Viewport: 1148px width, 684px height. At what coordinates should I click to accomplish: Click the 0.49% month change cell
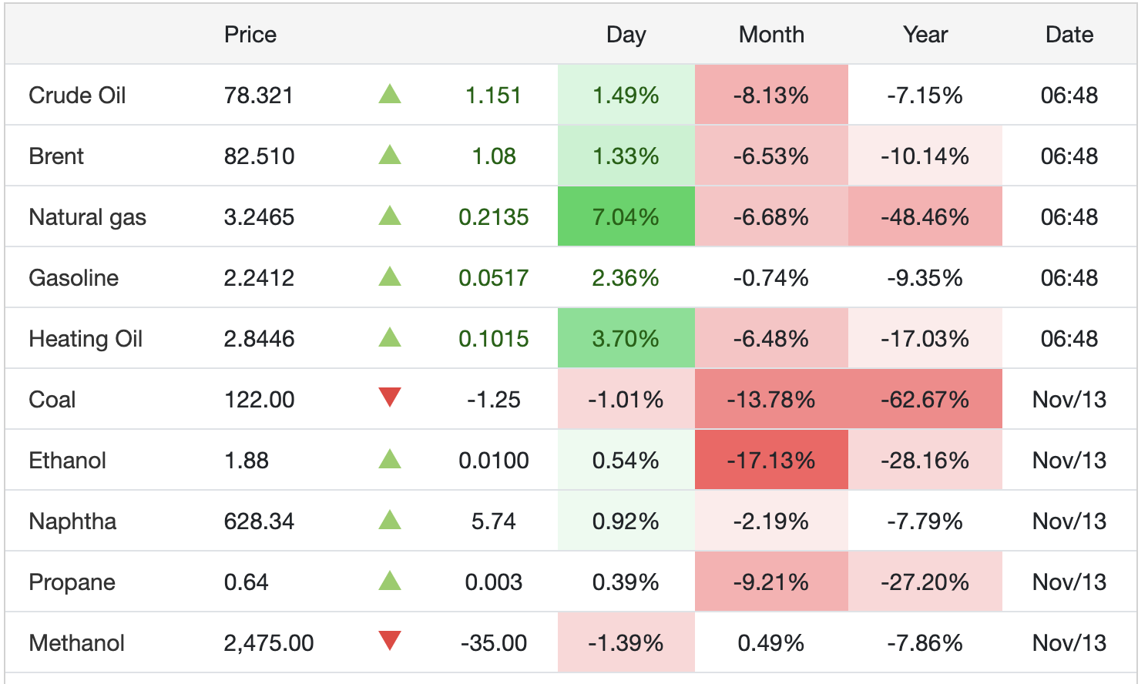[x=771, y=642]
